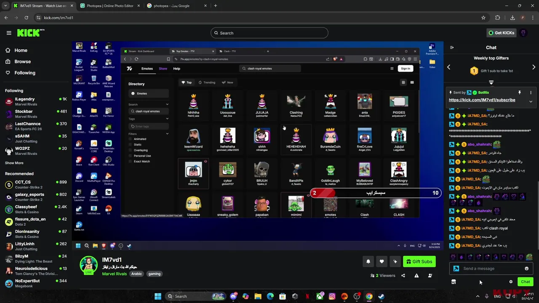This screenshot has width=539, height=303.
Task: View site information icon in the address bar
Action: (x=38, y=18)
